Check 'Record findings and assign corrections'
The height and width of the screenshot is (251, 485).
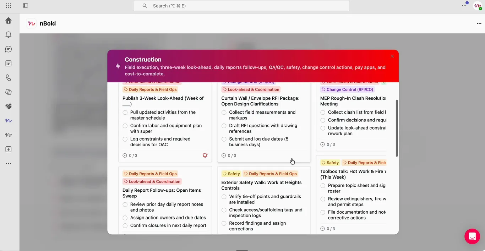click(224, 224)
